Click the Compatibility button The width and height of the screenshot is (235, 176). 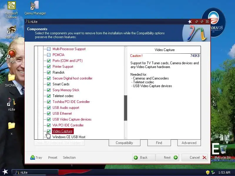[x=124, y=143]
